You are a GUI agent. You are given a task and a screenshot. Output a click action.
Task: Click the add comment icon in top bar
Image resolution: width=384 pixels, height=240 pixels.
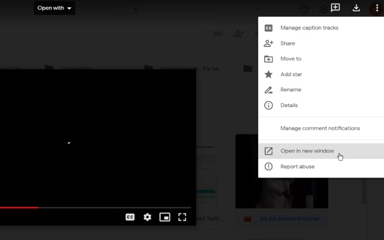tap(335, 8)
